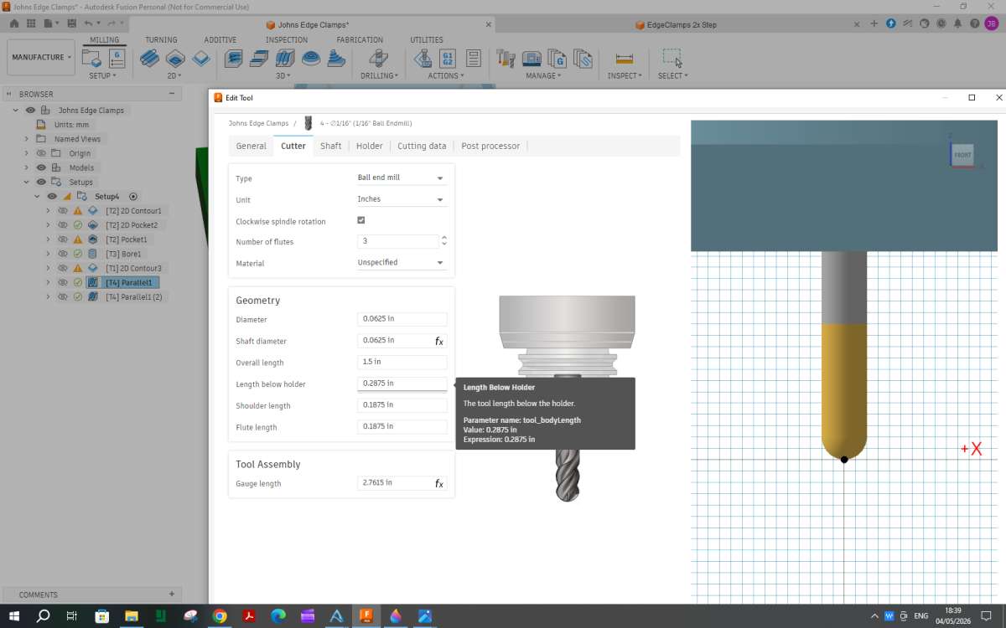
Task: Click the Home icon in the top bar
Action: 14,23
